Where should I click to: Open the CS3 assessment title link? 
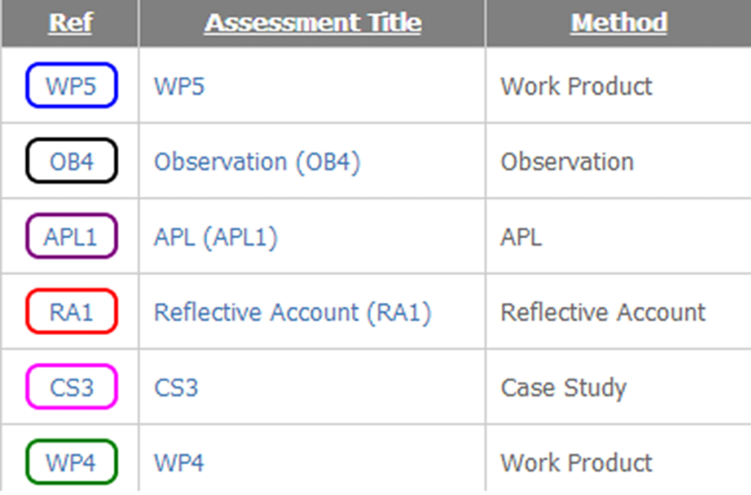(176, 387)
